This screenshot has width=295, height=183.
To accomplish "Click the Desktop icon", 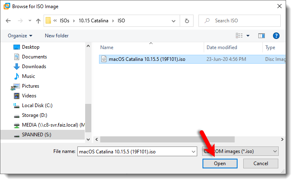I will pyautogui.click(x=17, y=47).
